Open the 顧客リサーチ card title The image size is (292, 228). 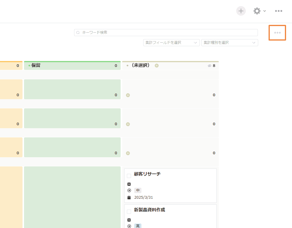[147, 174]
